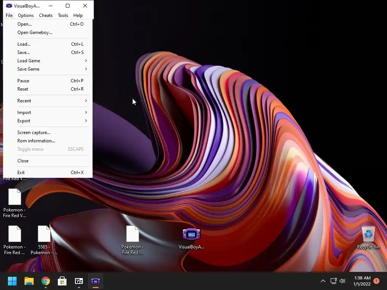Open the Windows Start menu
This screenshot has width=387, height=290.
tap(12, 281)
